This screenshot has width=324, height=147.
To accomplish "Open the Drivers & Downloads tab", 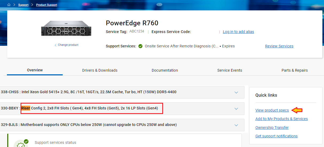I will click(100, 70).
